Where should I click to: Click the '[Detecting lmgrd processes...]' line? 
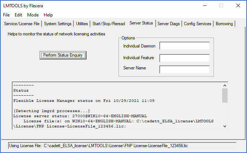[x=51, y=111]
